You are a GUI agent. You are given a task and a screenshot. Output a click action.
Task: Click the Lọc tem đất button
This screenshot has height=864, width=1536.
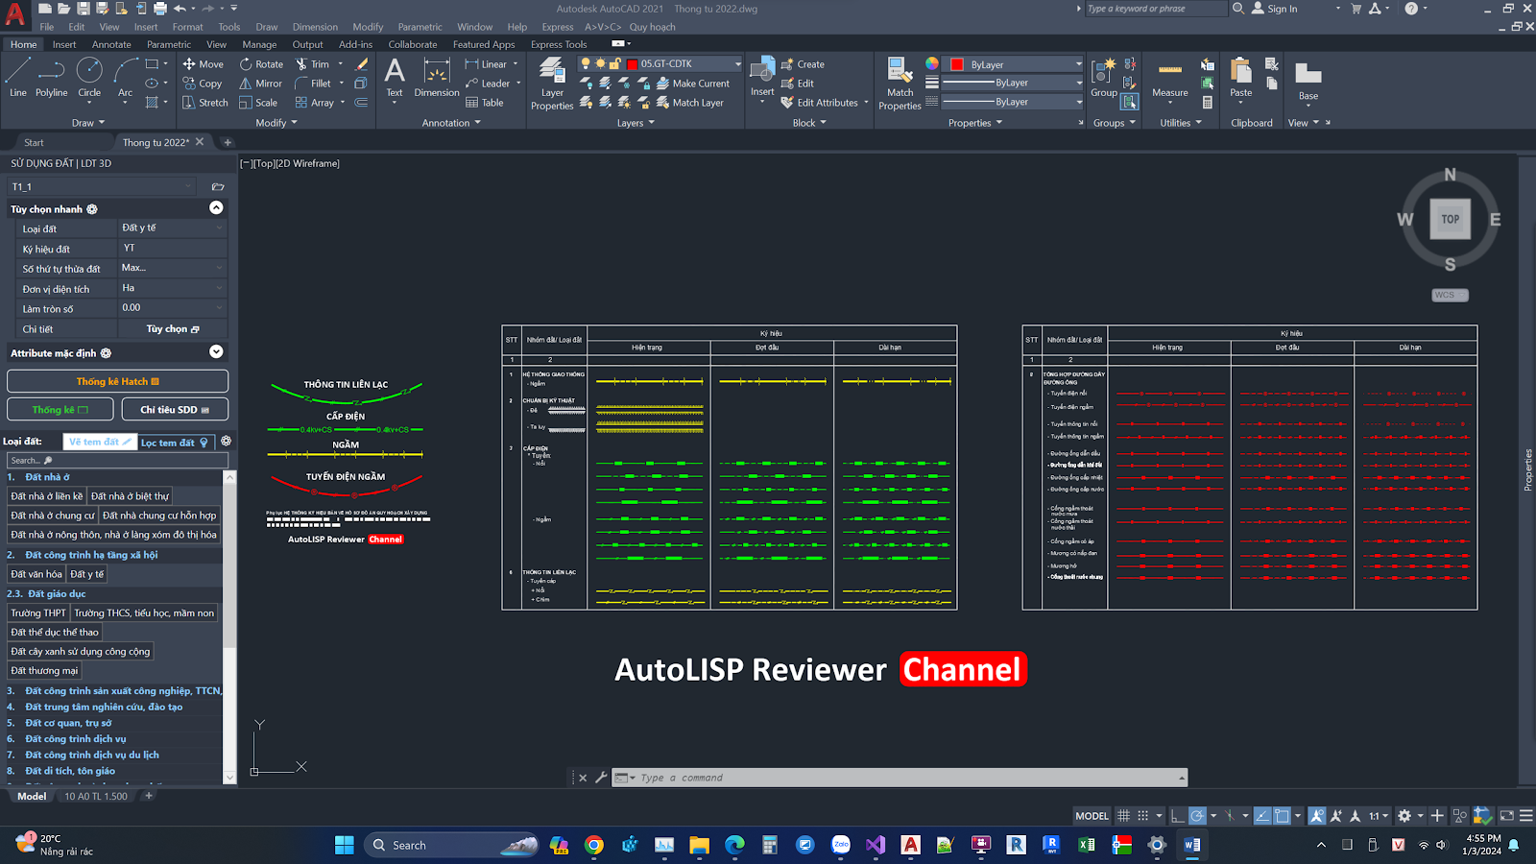click(x=174, y=442)
